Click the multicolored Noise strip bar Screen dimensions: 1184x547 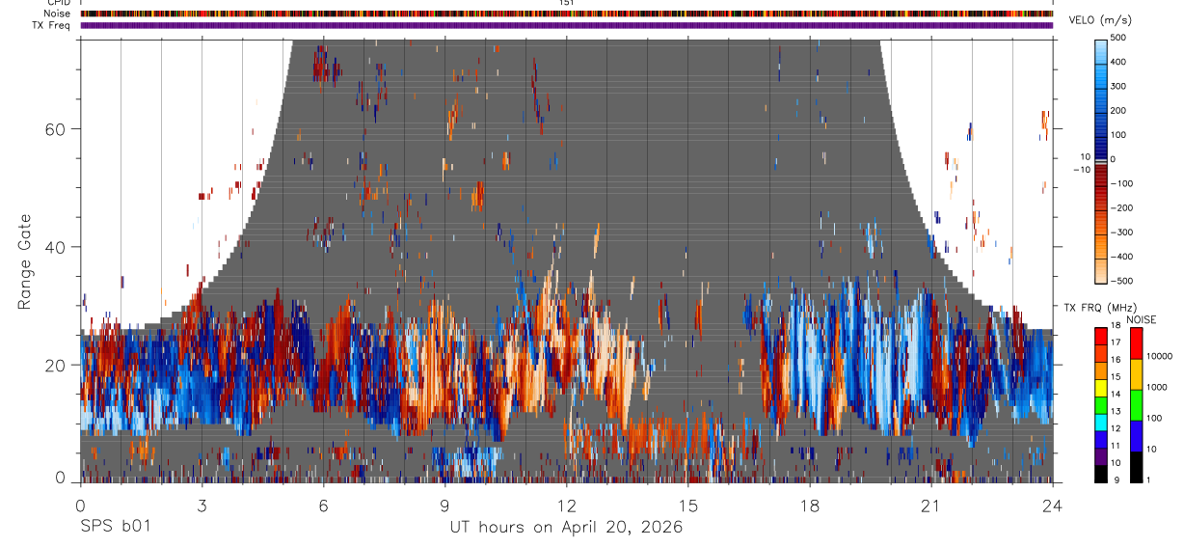coord(567,14)
